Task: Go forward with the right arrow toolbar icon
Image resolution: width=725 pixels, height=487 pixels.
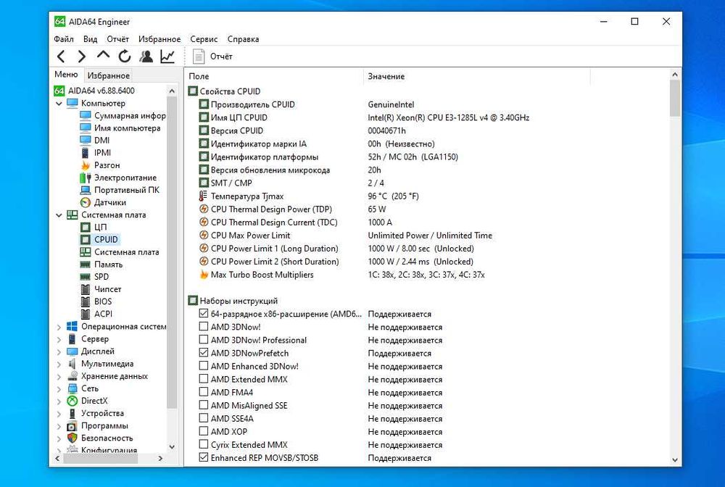Action: click(81, 57)
